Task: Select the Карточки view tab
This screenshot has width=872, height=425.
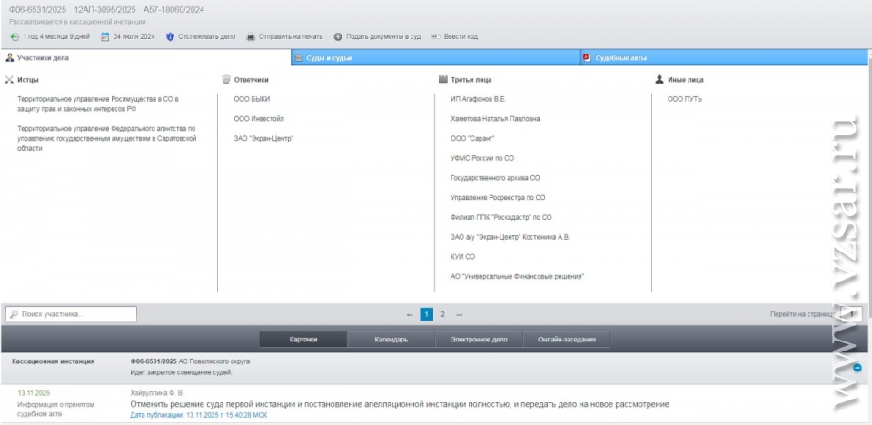Action: 303,340
